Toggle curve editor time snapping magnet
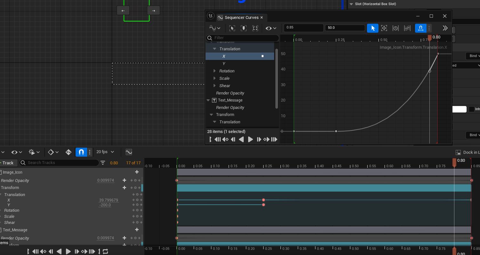This screenshot has width=480, height=255. click(420, 28)
